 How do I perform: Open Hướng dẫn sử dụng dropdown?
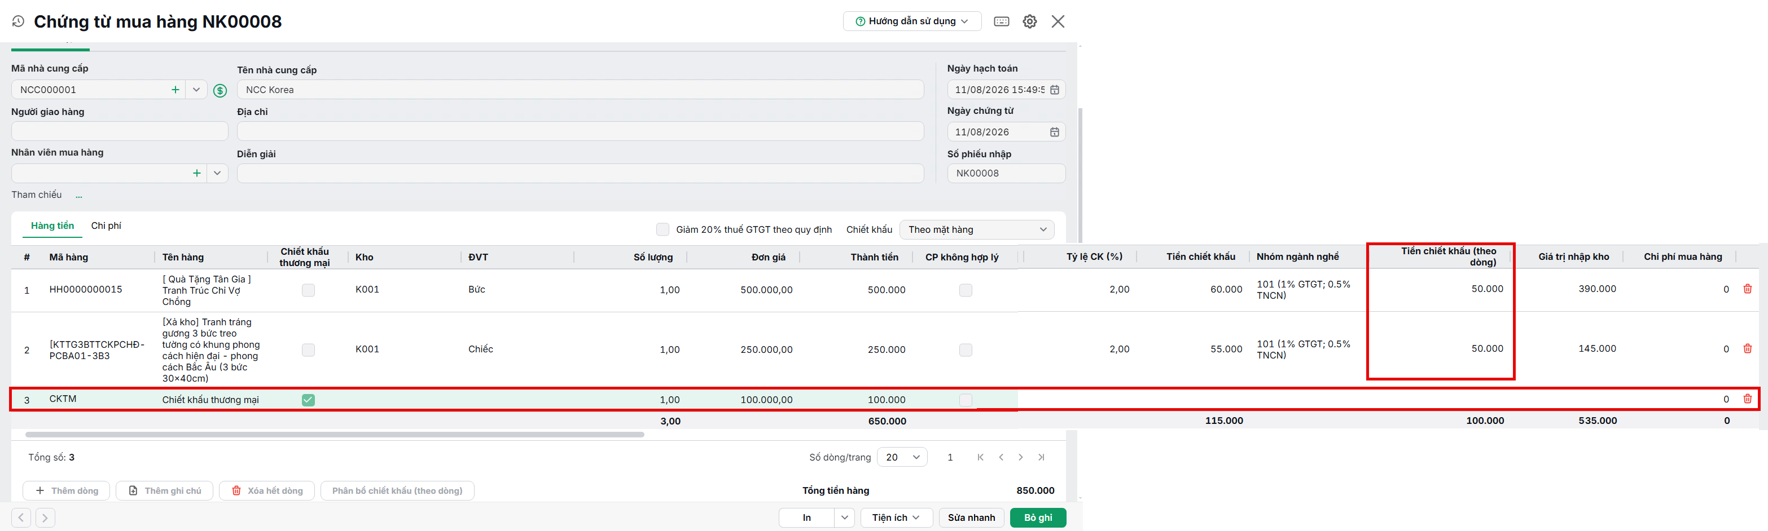pos(912,21)
